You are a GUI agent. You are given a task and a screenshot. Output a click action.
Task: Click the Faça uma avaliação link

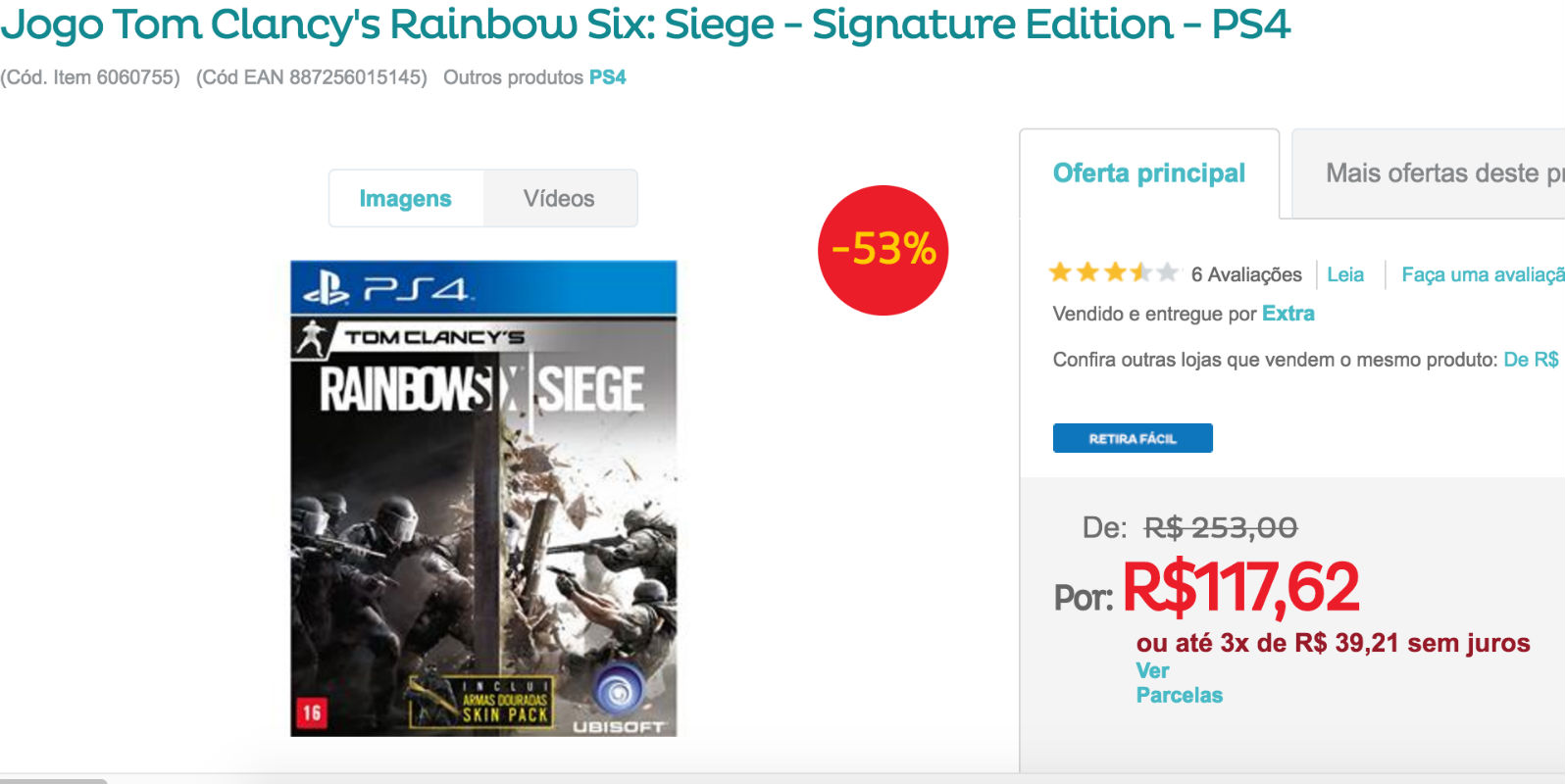tap(1483, 274)
